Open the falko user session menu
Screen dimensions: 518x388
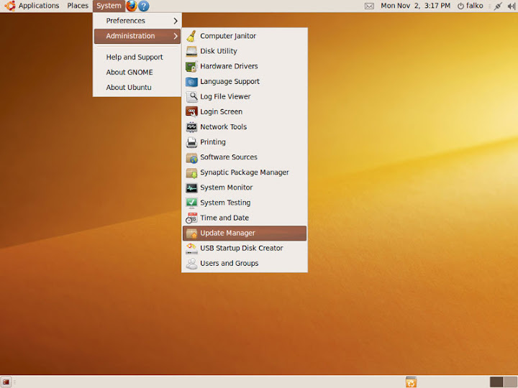470,6
